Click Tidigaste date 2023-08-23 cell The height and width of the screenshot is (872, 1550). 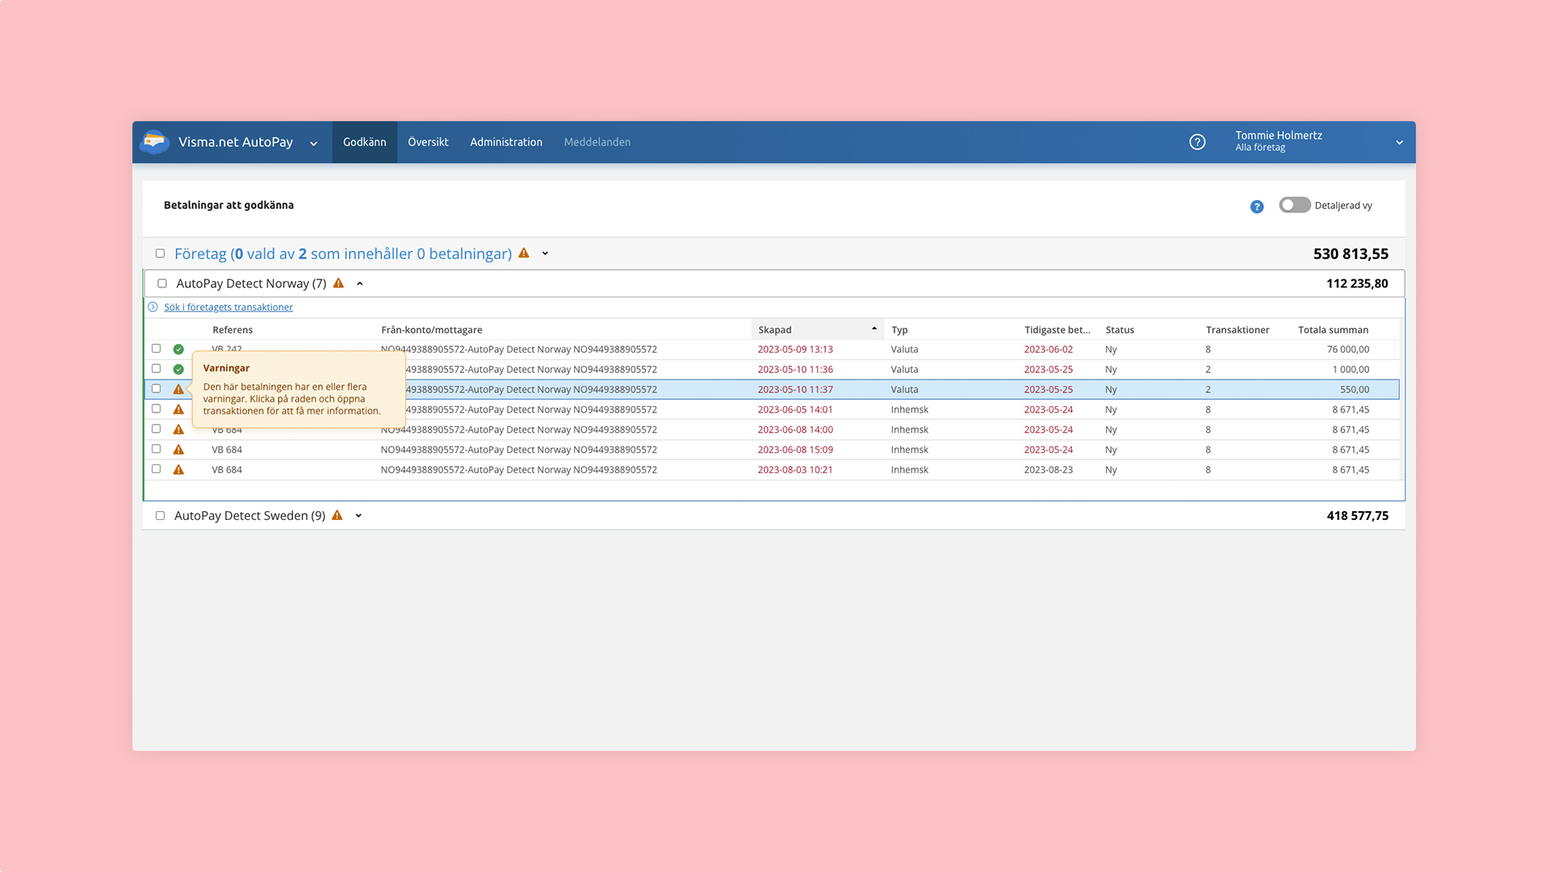pyautogui.click(x=1049, y=470)
